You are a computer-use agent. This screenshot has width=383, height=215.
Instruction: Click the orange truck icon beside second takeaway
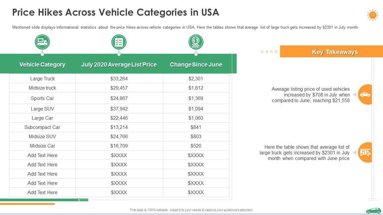(x=365, y=153)
